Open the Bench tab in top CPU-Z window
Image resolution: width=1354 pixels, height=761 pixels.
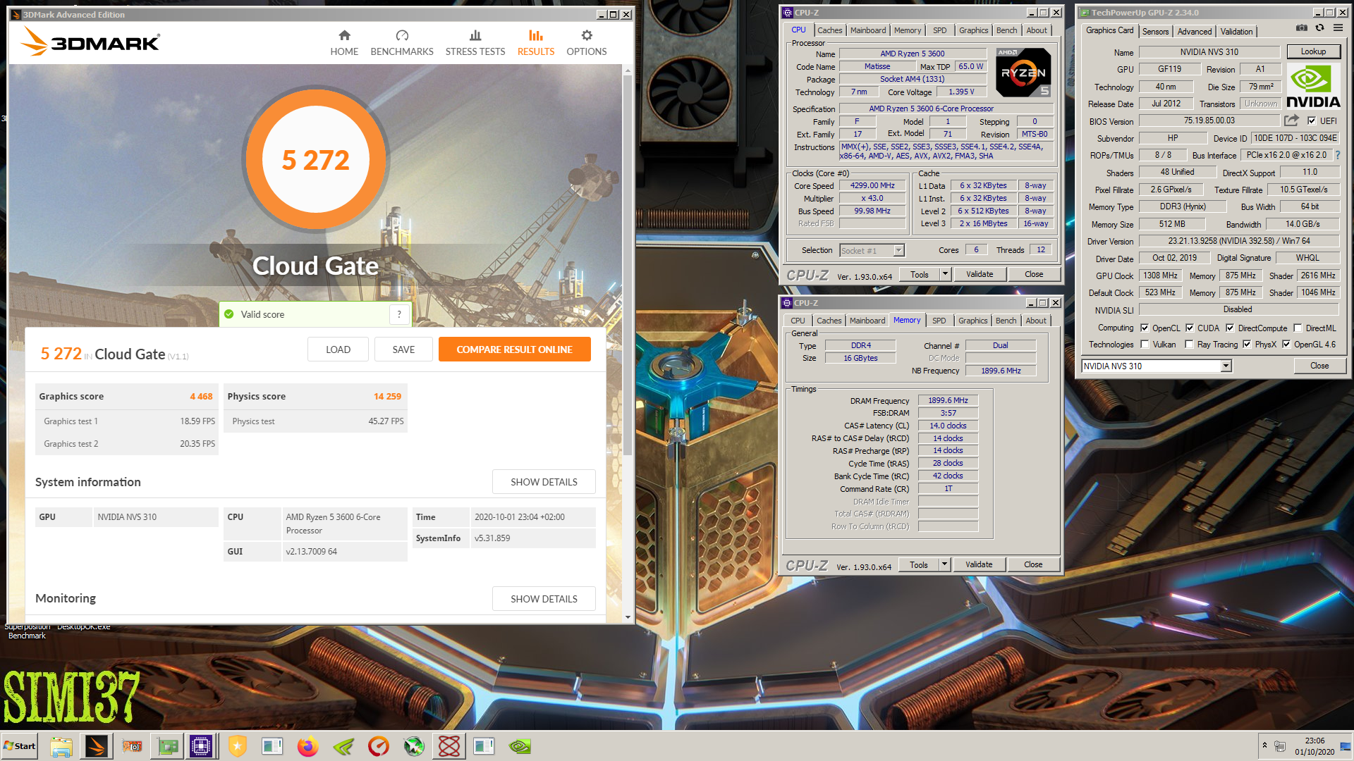pos(1006,30)
